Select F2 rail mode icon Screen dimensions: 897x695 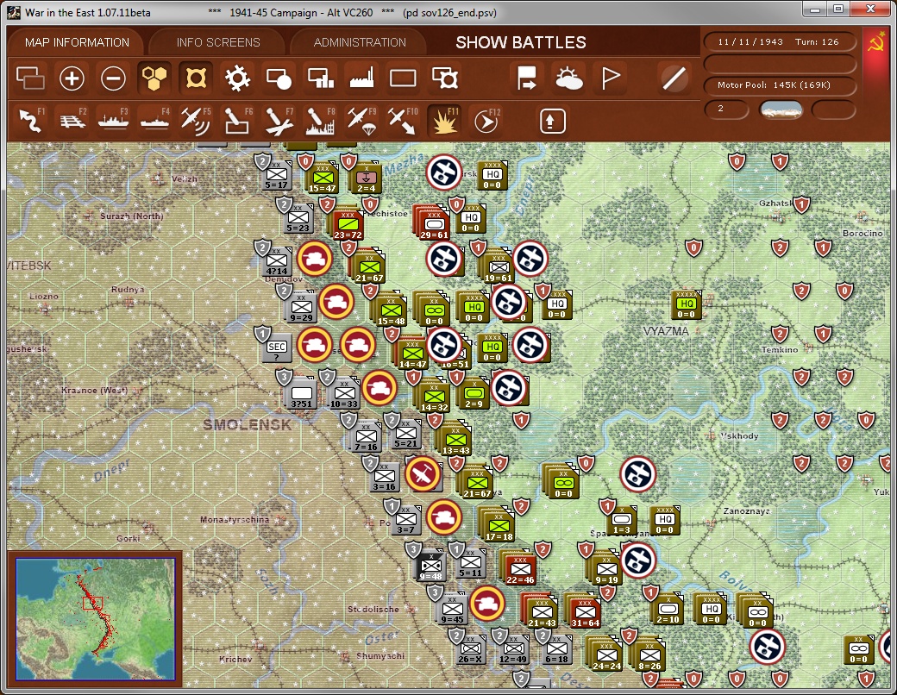(x=72, y=121)
